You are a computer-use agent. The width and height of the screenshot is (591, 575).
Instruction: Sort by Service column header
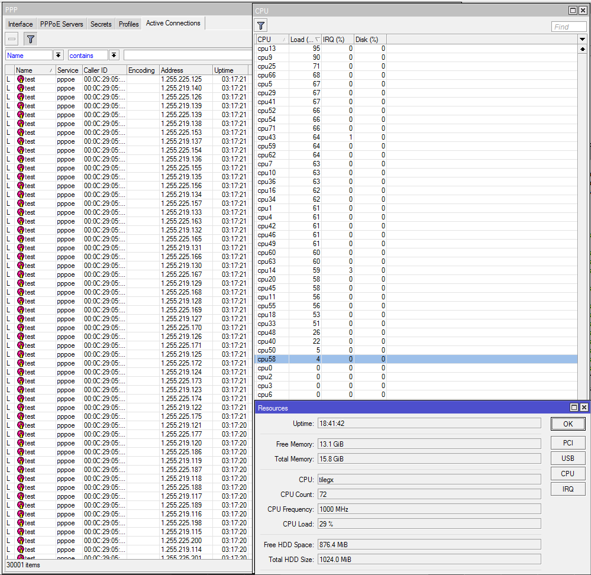tap(68, 70)
